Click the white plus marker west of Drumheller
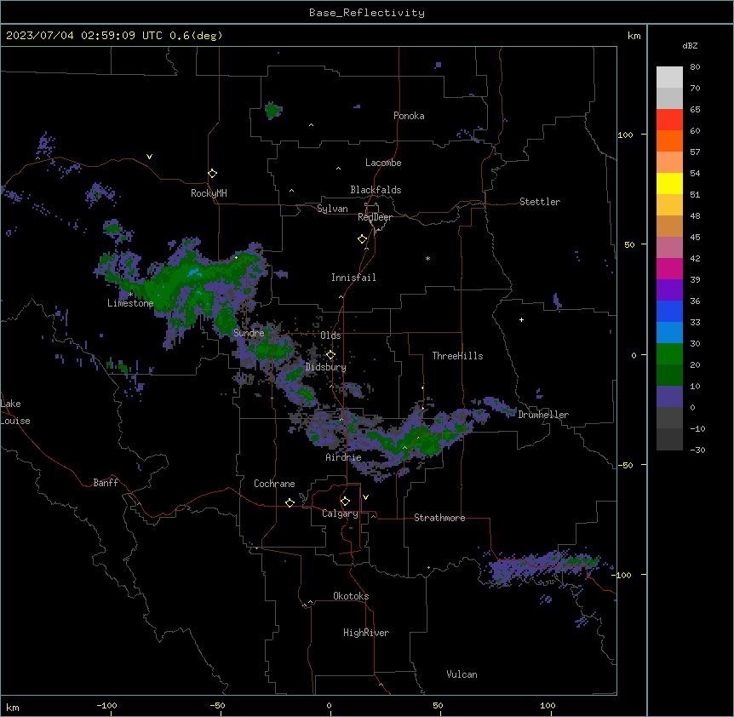The width and height of the screenshot is (734, 717). pyautogui.click(x=521, y=319)
